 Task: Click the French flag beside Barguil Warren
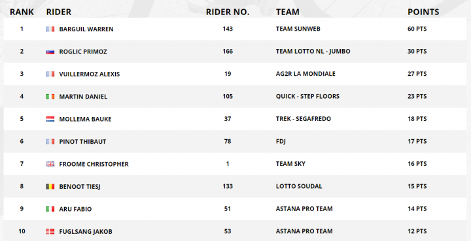click(x=50, y=29)
